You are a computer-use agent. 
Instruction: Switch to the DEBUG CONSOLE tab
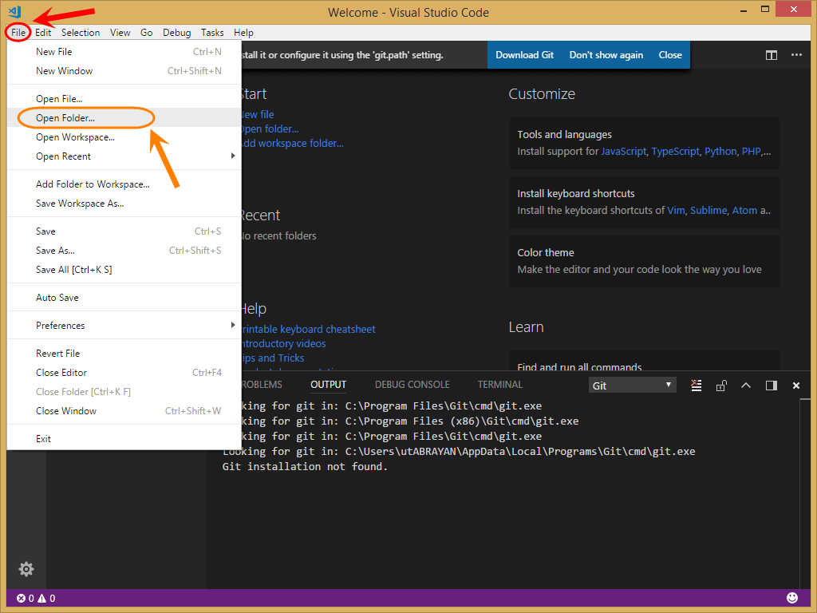click(x=412, y=384)
